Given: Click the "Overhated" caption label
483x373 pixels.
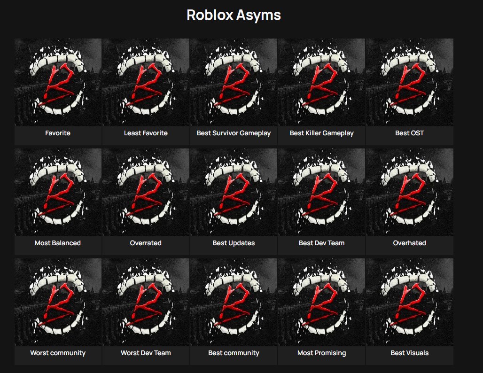Looking at the screenshot, I should [x=409, y=243].
